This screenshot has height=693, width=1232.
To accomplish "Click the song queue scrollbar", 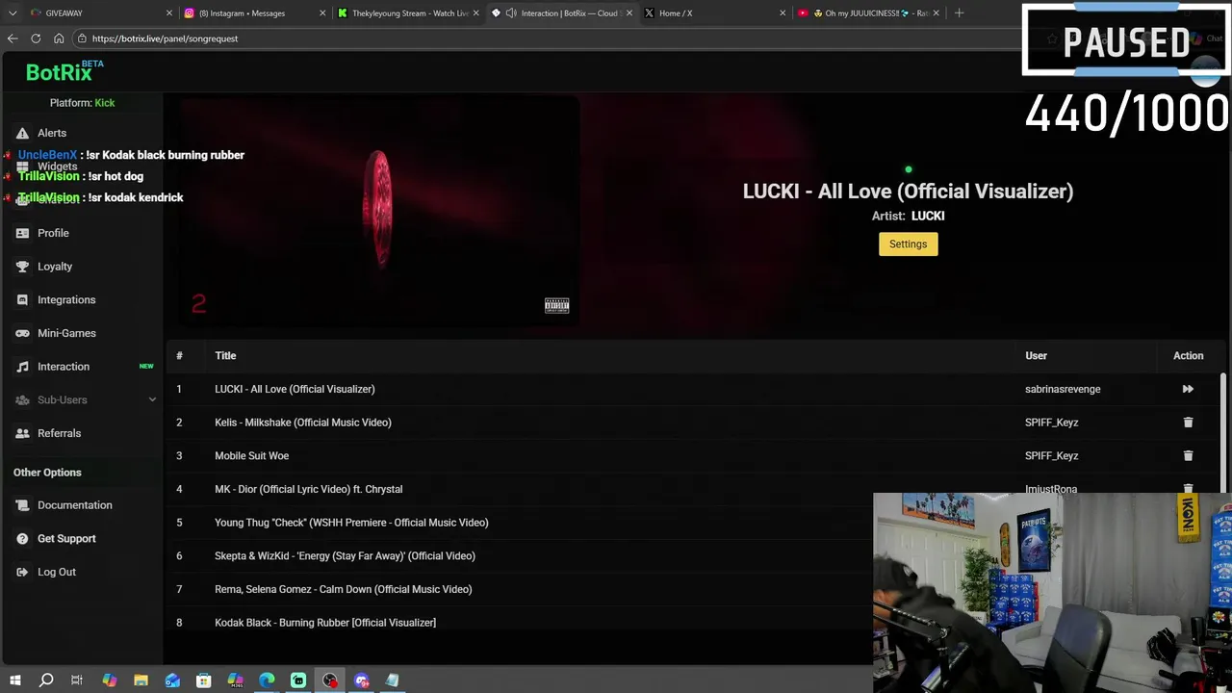I will (1224, 433).
